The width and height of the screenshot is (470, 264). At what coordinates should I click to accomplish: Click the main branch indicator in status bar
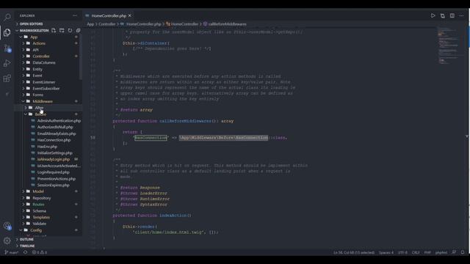point(12,252)
